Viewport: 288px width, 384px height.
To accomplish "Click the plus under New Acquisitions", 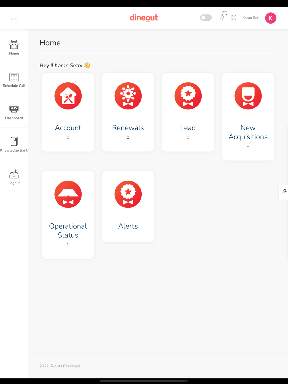I will (x=248, y=147).
